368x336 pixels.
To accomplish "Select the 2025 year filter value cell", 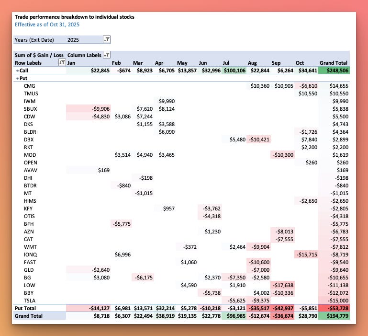I will pyautogui.click(x=73, y=40).
